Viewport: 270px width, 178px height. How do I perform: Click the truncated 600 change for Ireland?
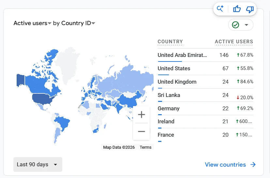[x=246, y=121]
